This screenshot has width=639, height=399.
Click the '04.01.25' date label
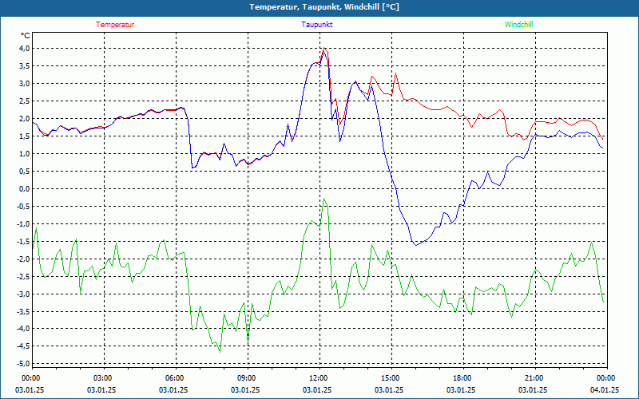point(604,389)
